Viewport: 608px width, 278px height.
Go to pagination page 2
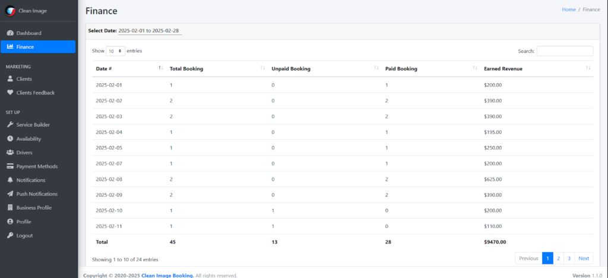click(x=558, y=258)
